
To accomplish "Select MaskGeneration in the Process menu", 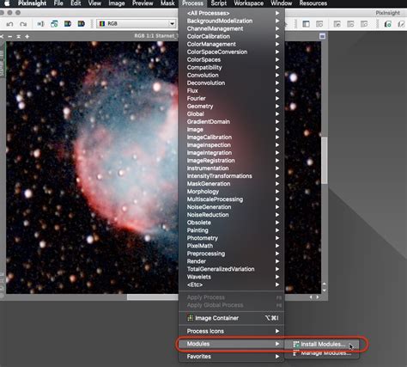I will (x=231, y=184).
